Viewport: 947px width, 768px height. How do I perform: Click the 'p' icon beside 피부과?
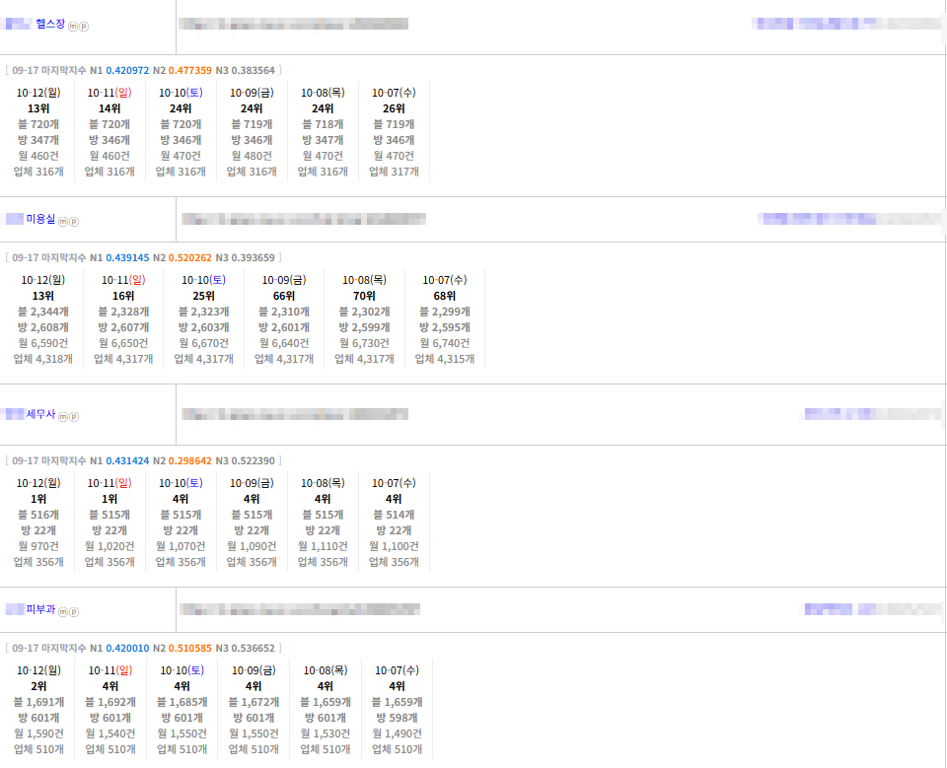[74, 611]
